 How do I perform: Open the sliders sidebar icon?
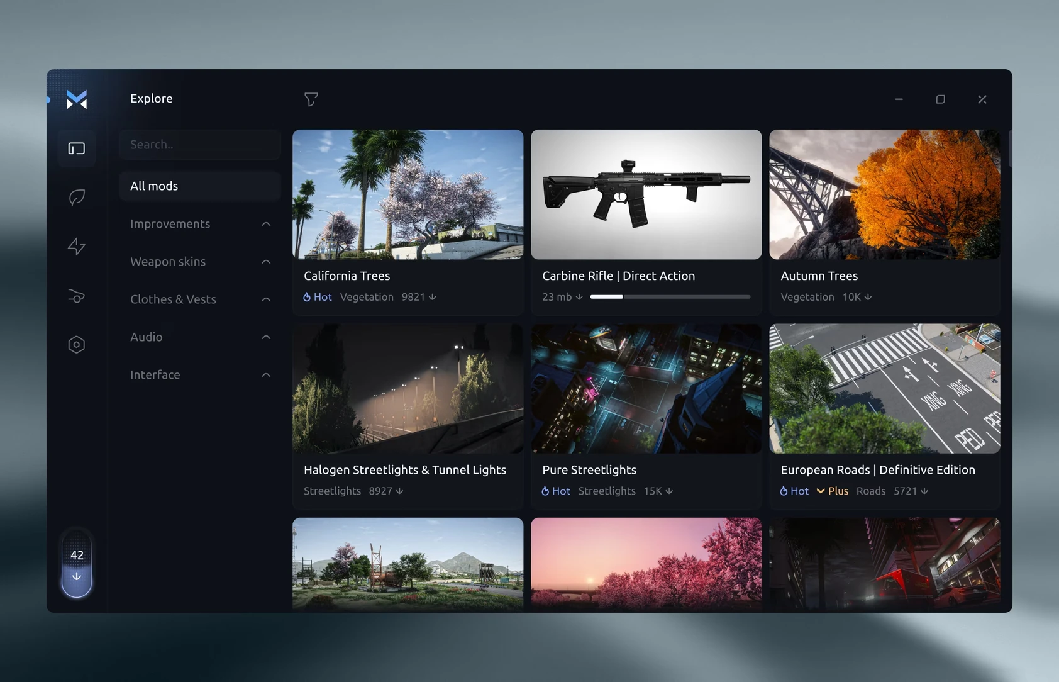[x=77, y=296]
